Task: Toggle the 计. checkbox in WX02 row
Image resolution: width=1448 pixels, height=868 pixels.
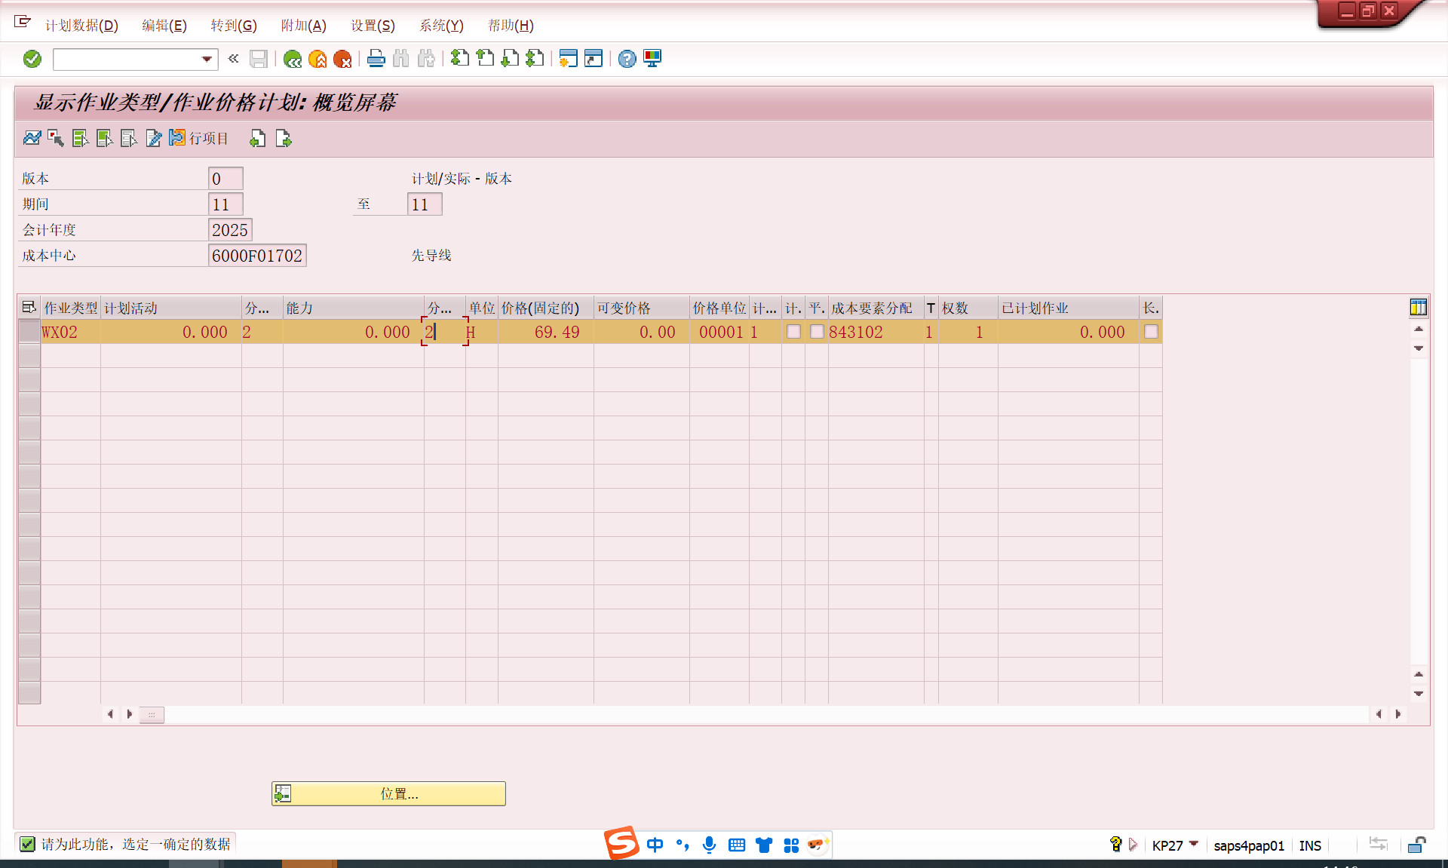Action: [x=793, y=332]
